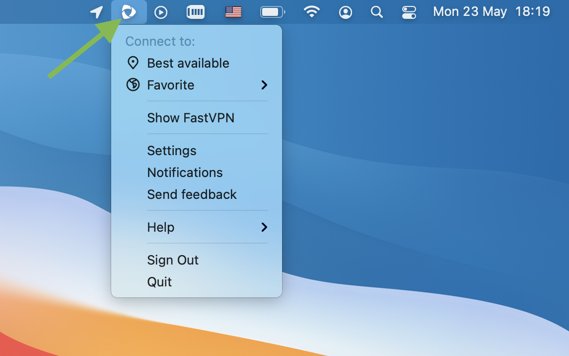Expand the Favorite chevron arrow

tap(264, 85)
